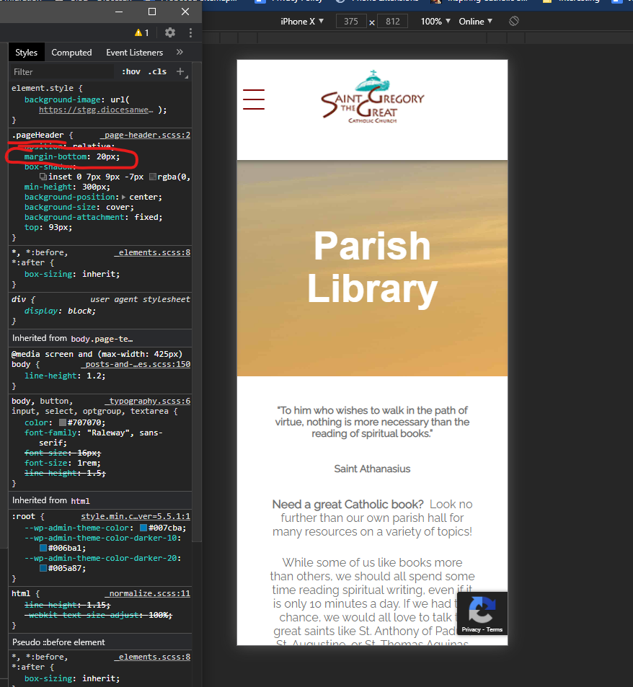Switch to the Event Listeners tab

(134, 53)
